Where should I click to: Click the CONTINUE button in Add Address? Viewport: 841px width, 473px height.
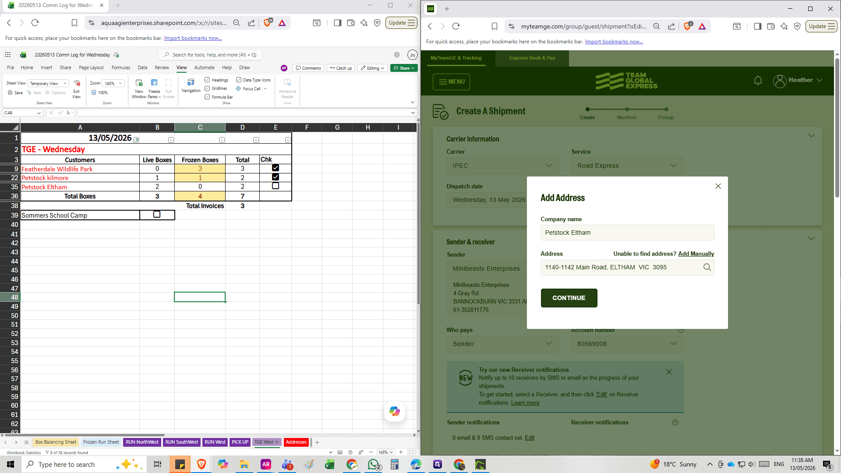[x=569, y=298]
